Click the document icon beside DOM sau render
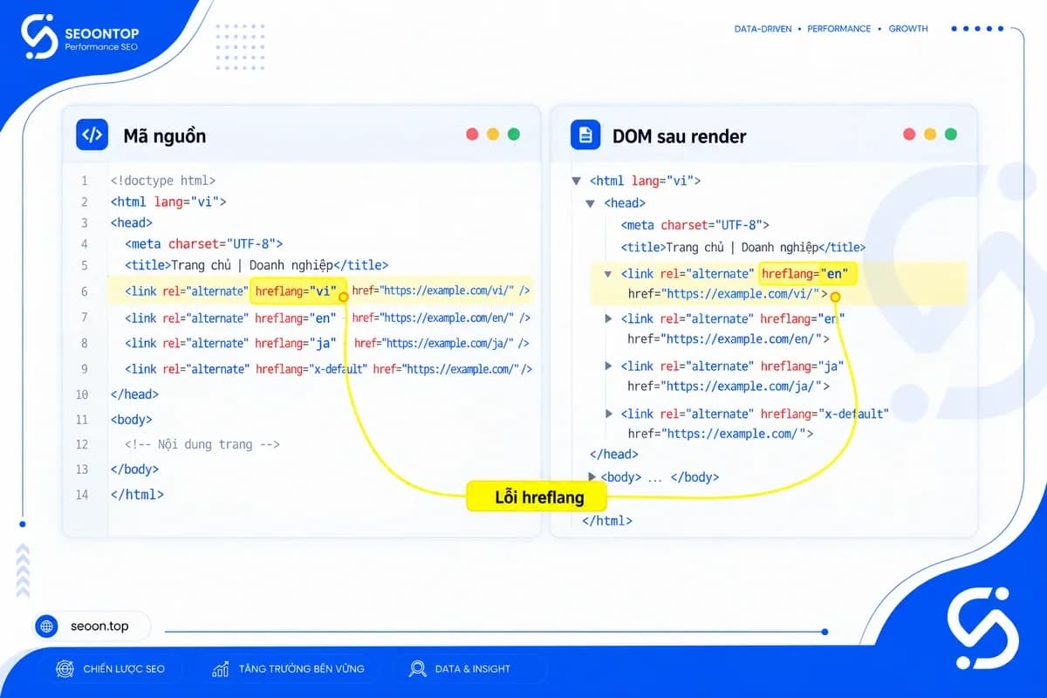The image size is (1047, 698). [x=585, y=135]
